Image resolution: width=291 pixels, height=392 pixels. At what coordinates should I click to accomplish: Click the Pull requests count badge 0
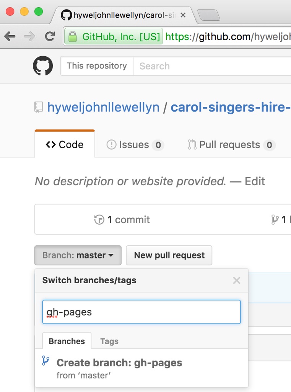click(x=269, y=145)
